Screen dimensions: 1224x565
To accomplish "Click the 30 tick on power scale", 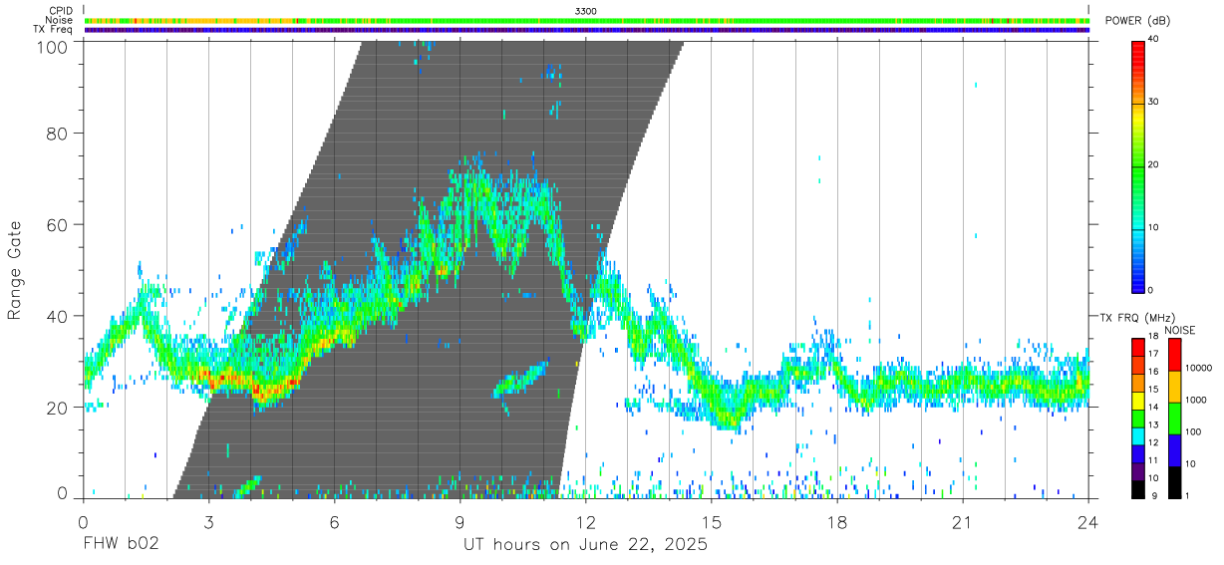I will click(1154, 102).
